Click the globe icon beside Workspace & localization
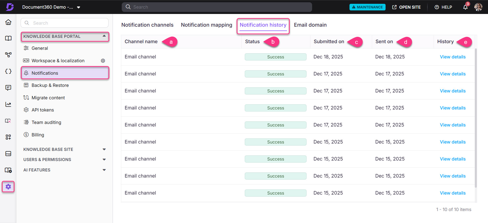This screenshot has width=488, height=223. point(103,61)
